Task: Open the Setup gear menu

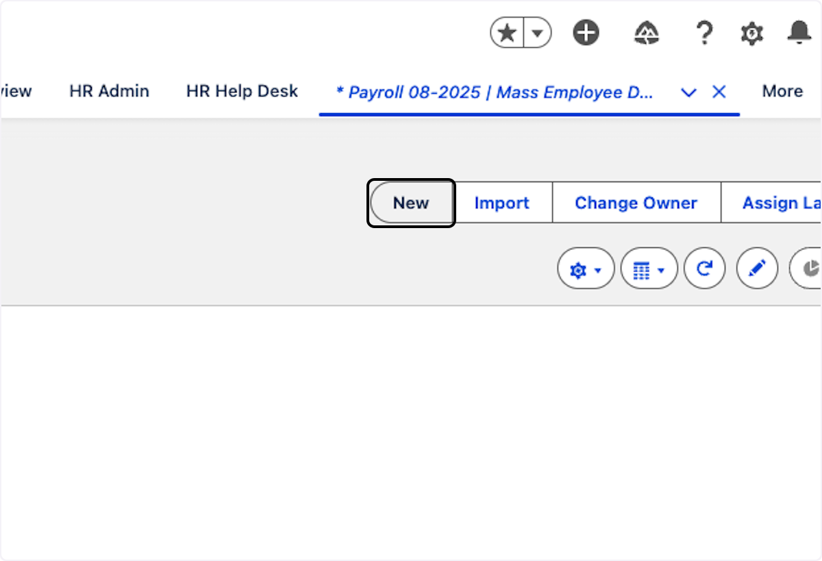Action: [751, 33]
